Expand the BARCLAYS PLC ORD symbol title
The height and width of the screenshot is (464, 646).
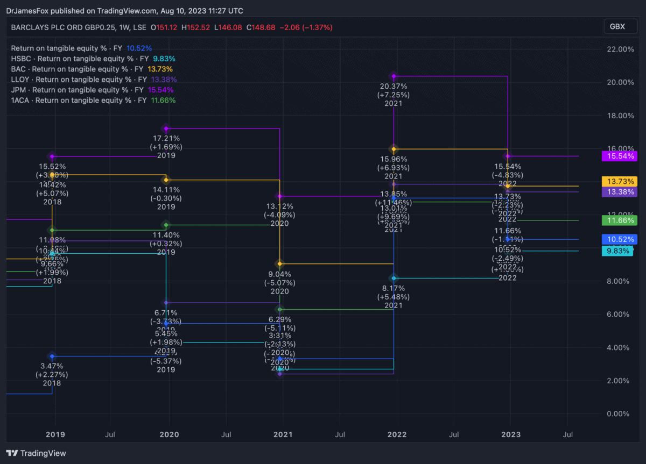pos(78,27)
